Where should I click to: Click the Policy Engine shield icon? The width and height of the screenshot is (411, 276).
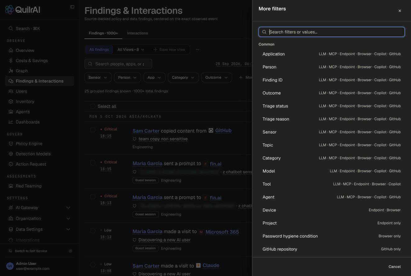pyautogui.click(x=11, y=144)
